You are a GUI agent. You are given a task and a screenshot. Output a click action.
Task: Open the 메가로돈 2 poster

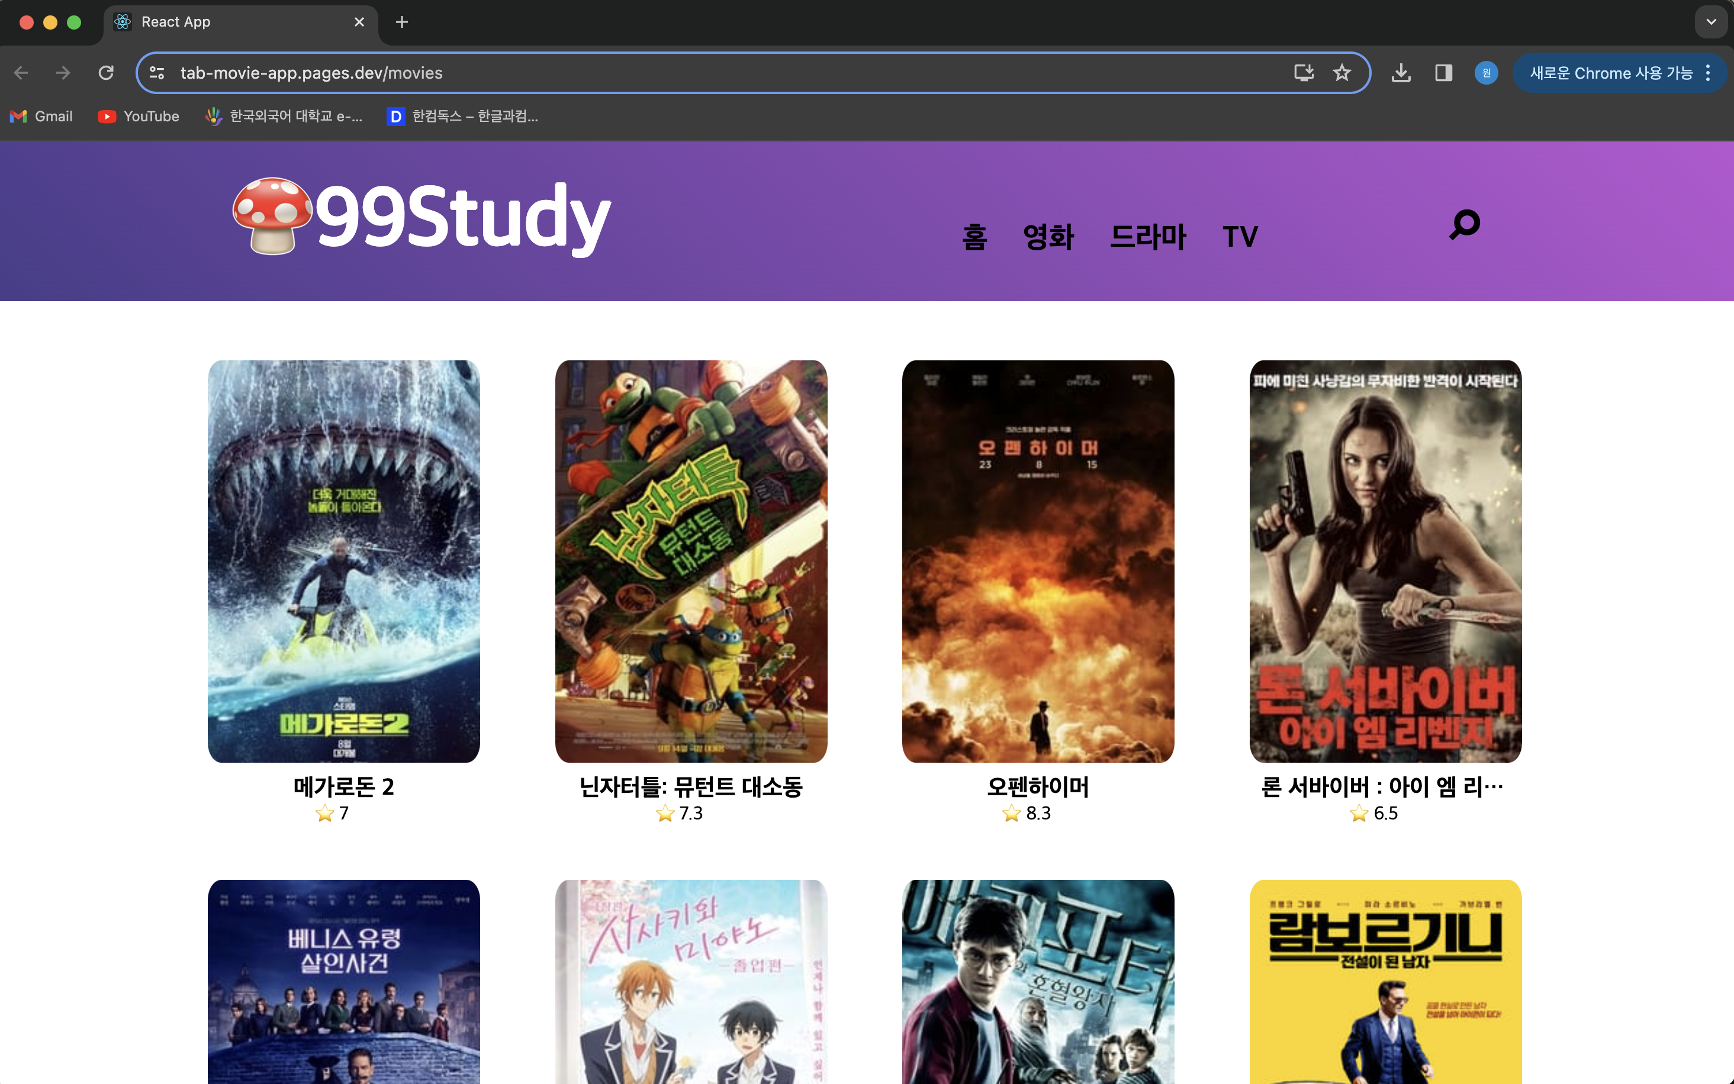(x=343, y=562)
